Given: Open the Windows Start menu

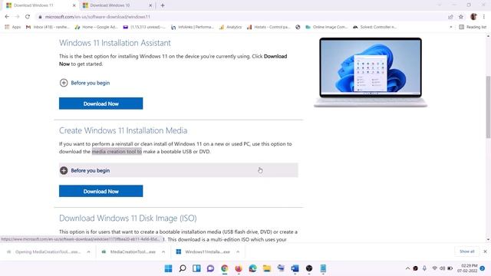Looking at the screenshot, I should [x=169, y=268].
